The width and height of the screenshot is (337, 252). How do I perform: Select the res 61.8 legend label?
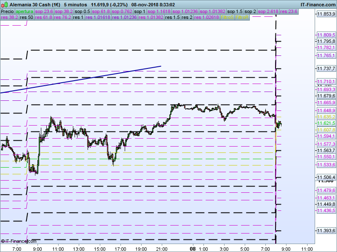44,17
